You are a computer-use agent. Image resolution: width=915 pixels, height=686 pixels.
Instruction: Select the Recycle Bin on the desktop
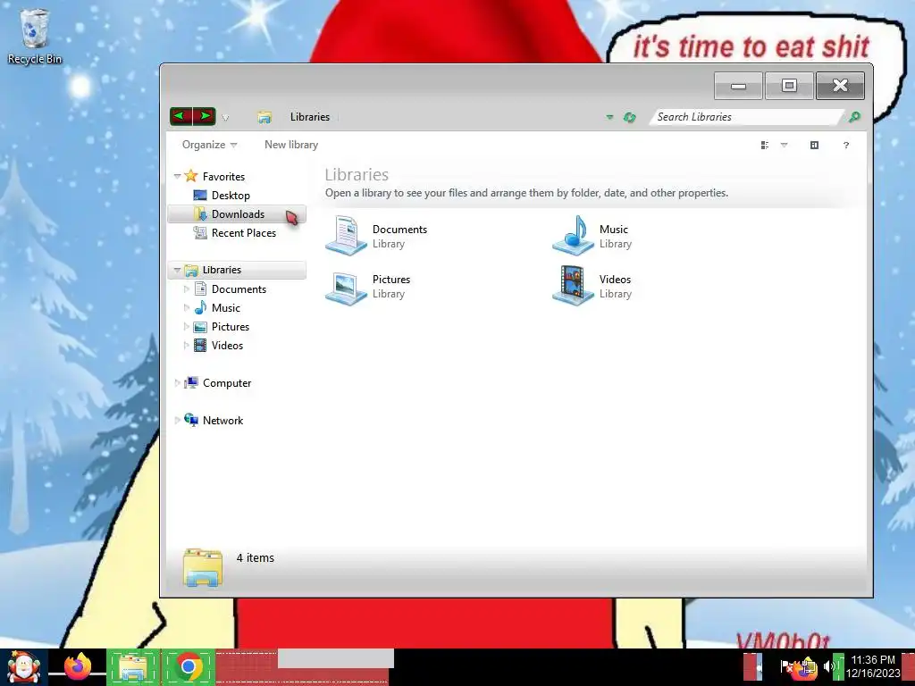pos(35,36)
